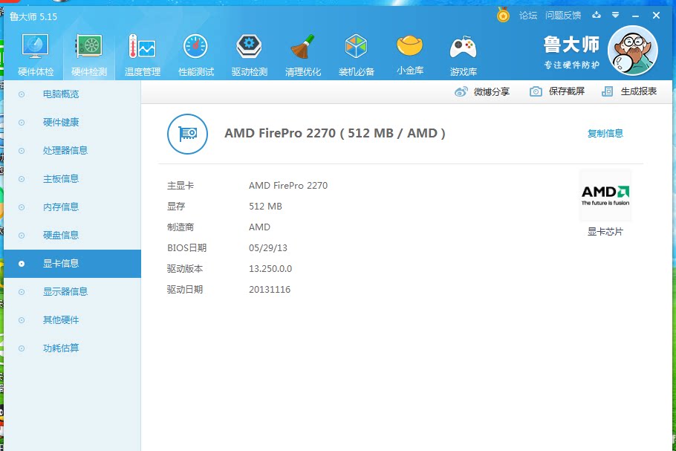
Task: Minimize the 鲁大师 window
Action: 635,16
